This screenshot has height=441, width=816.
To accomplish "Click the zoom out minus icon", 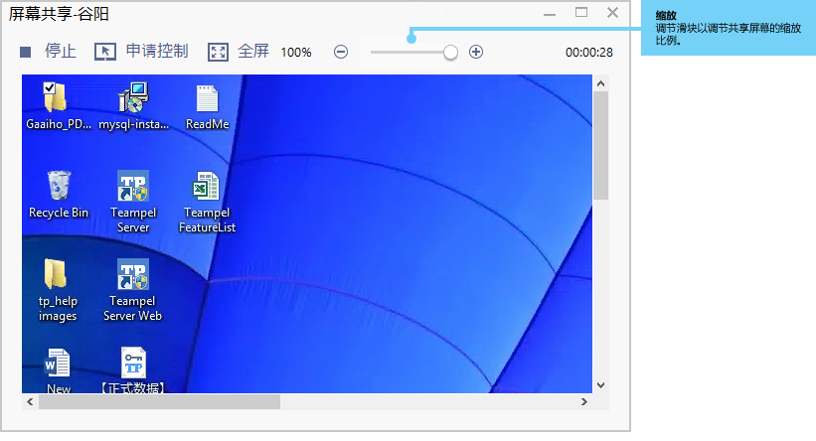I will point(341,52).
